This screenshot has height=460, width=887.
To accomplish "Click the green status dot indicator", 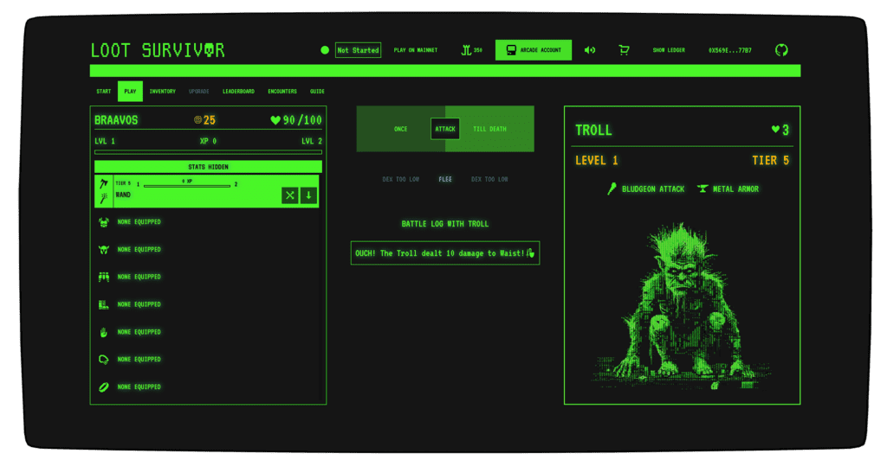I will 325,50.
